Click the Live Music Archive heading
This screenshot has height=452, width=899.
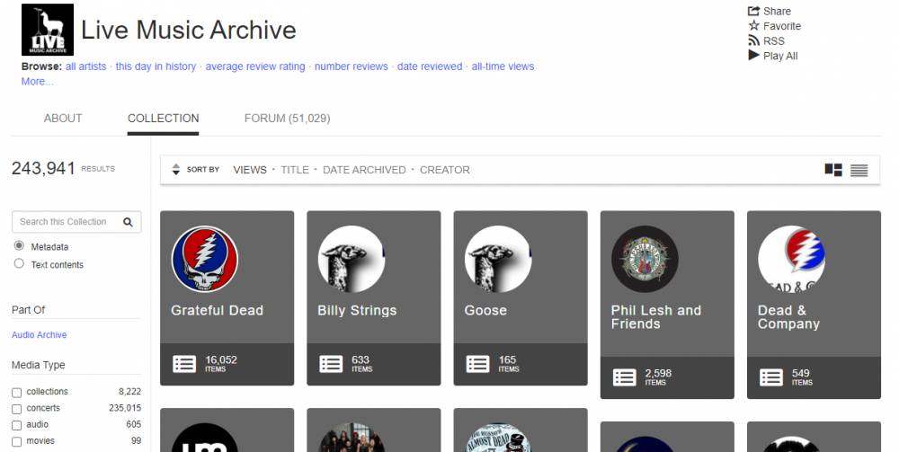point(189,30)
